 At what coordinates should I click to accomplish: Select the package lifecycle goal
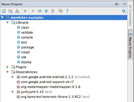click(27, 47)
